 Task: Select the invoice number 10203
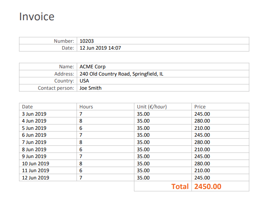click(x=87, y=41)
